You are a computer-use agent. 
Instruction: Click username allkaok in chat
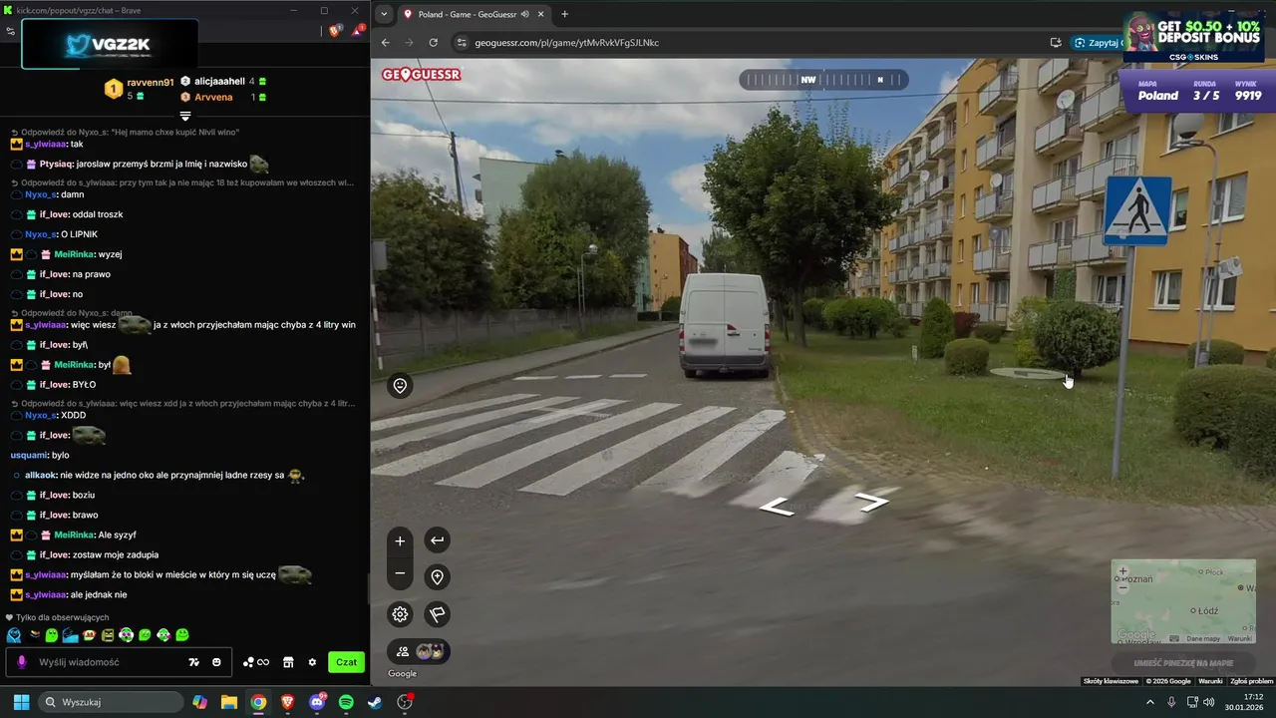coord(41,475)
